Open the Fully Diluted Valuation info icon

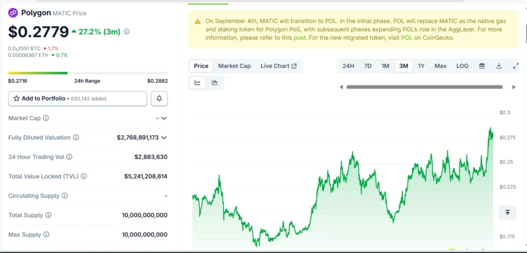pos(76,137)
